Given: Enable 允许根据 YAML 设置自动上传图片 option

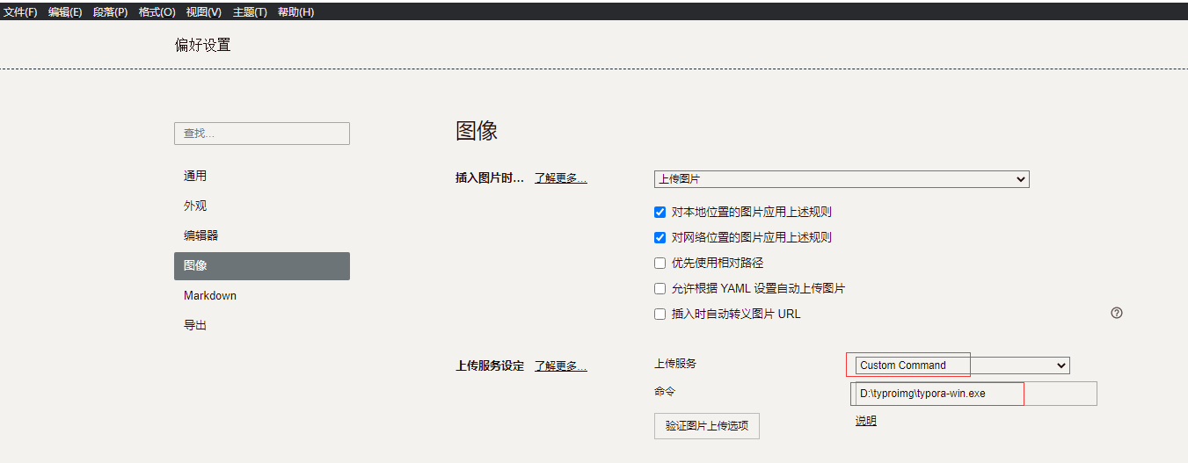Looking at the screenshot, I should 660,288.
